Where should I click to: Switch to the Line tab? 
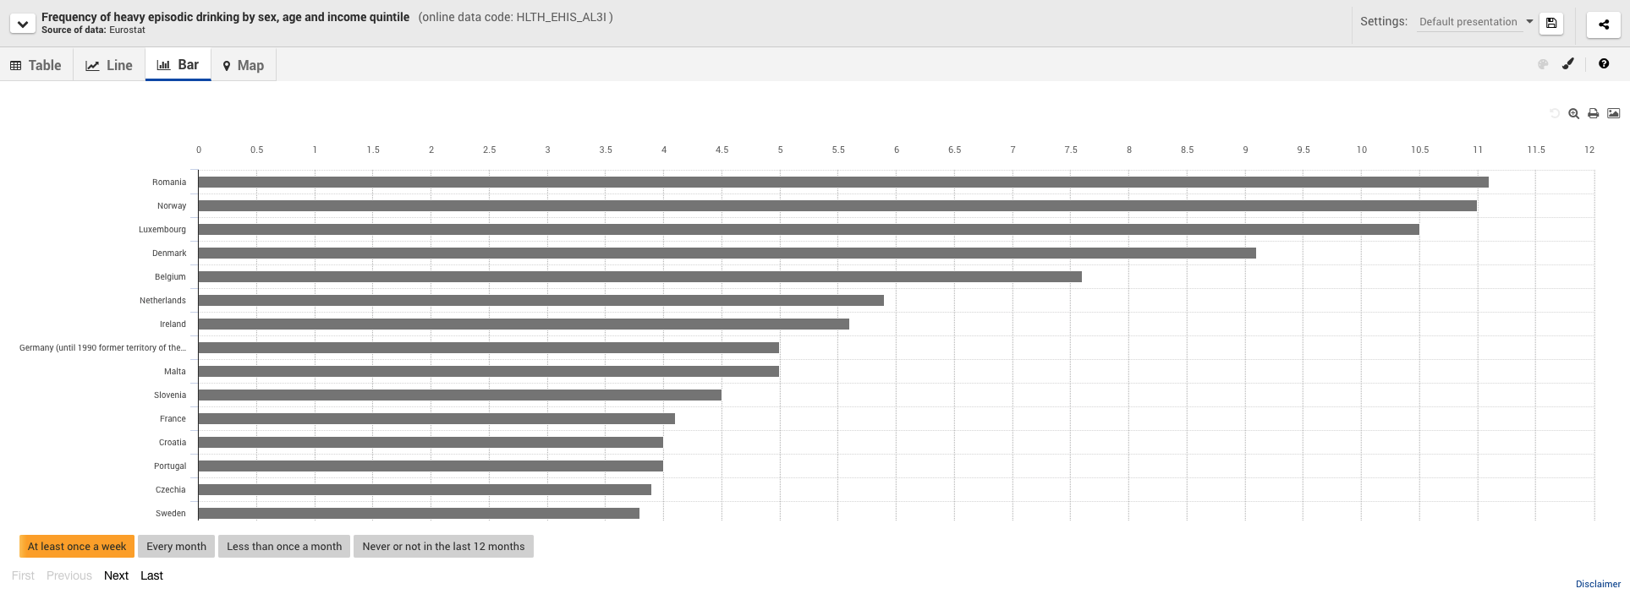click(109, 65)
